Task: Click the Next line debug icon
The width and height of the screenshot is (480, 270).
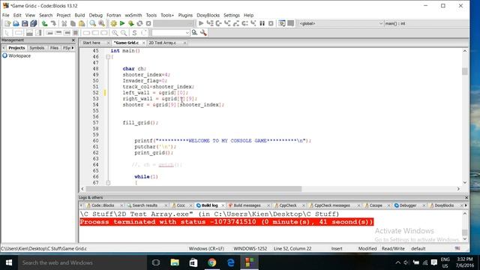Action: [218, 23]
